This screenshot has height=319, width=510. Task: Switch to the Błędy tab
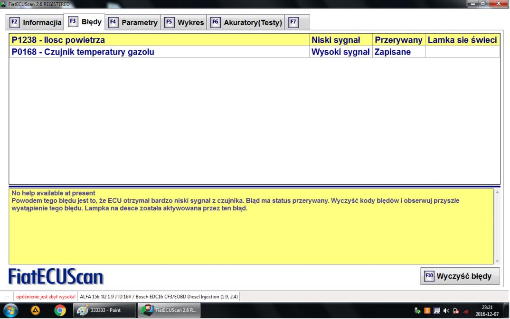pyautogui.click(x=84, y=22)
